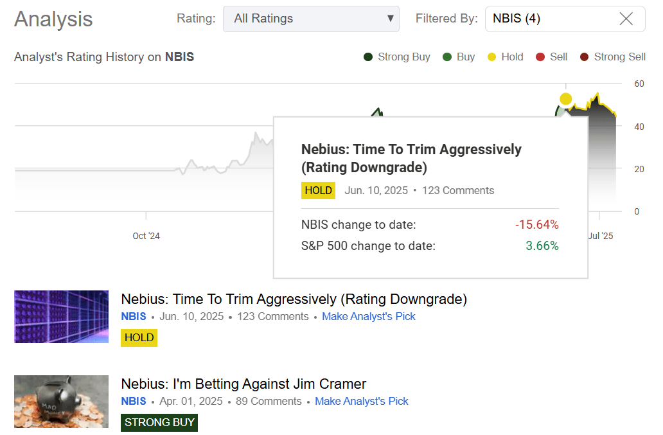Click the Buy legend dot

click(447, 57)
